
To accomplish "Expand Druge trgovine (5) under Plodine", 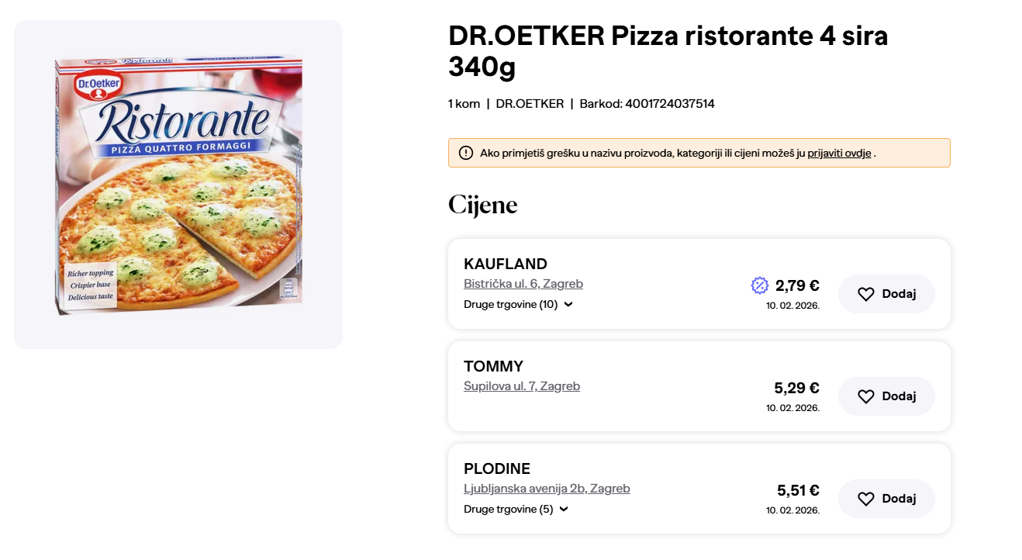I will [516, 509].
